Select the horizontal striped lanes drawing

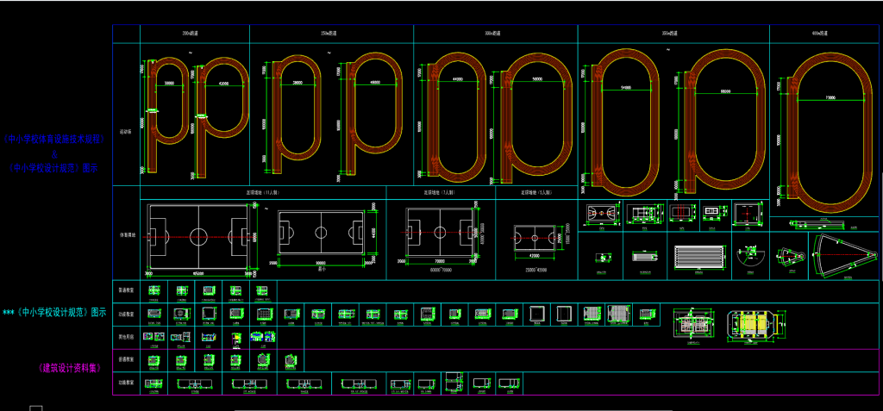[x=697, y=256]
